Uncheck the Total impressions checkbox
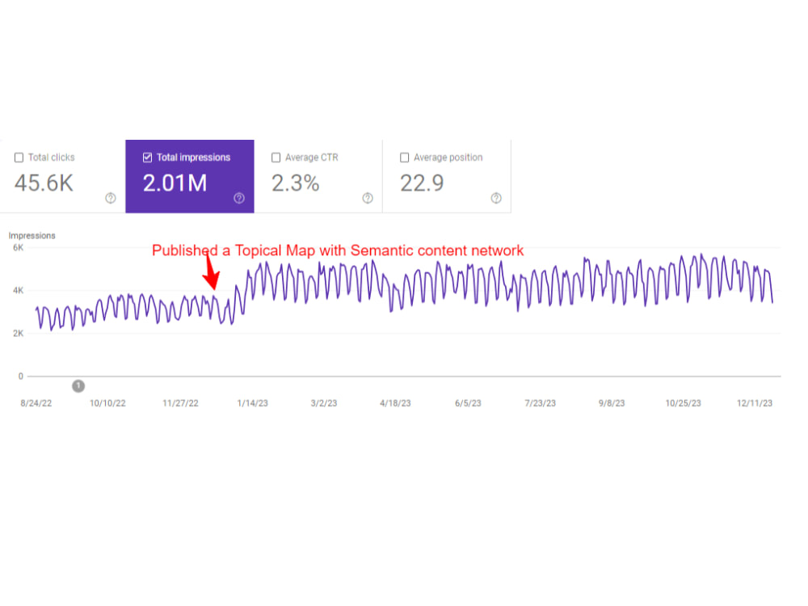Image resolution: width=808 pixels, height=606 pixels. coord(147,158)
